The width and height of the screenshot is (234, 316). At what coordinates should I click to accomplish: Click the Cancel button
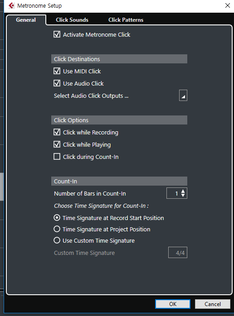click(212, 304)
